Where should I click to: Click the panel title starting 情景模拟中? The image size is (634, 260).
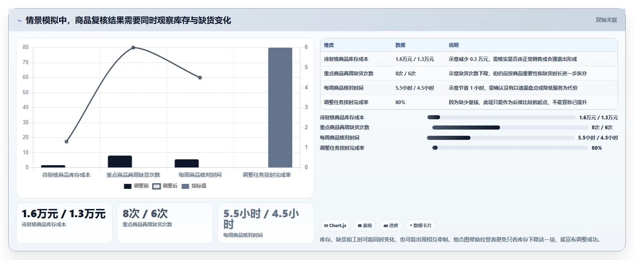(x=128, y=20)
